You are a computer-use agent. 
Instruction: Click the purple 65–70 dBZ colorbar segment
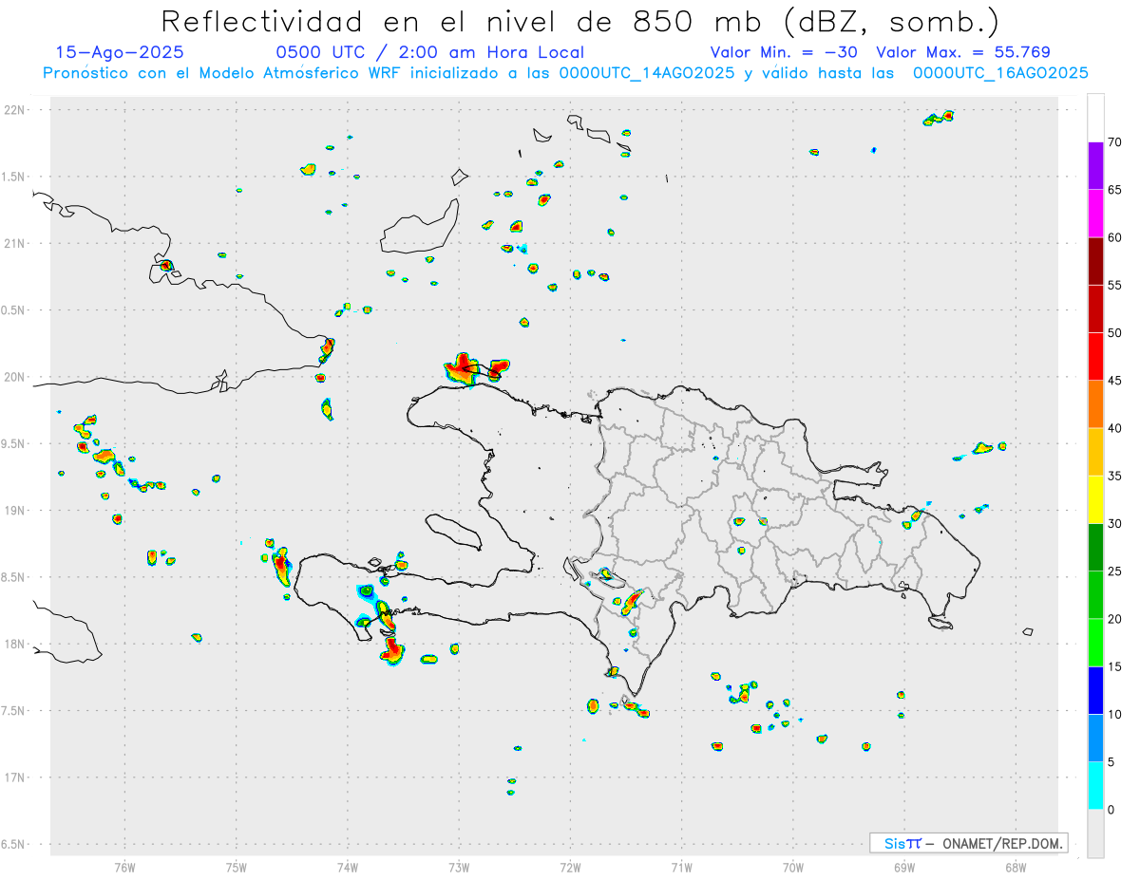(x=1095, y=166)
